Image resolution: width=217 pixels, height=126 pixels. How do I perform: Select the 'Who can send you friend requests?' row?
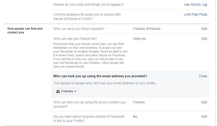point(130,29)
